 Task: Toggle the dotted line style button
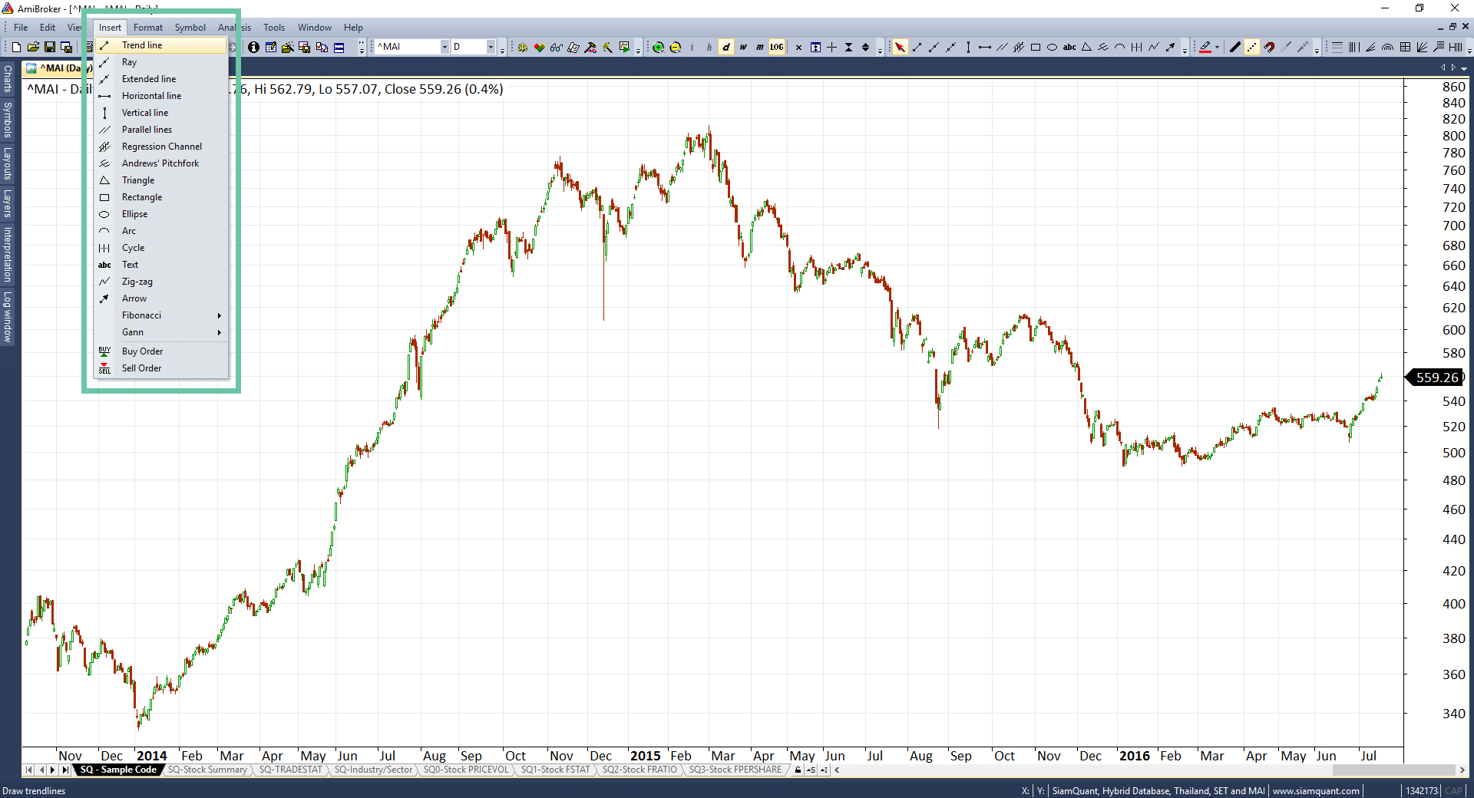[x=1252, y=48]
